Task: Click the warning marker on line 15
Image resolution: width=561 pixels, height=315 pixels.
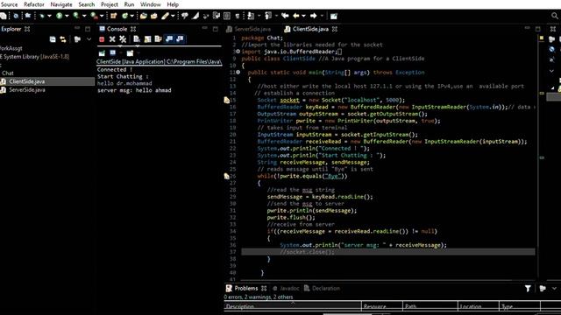Action: click(x=226, y=100)
